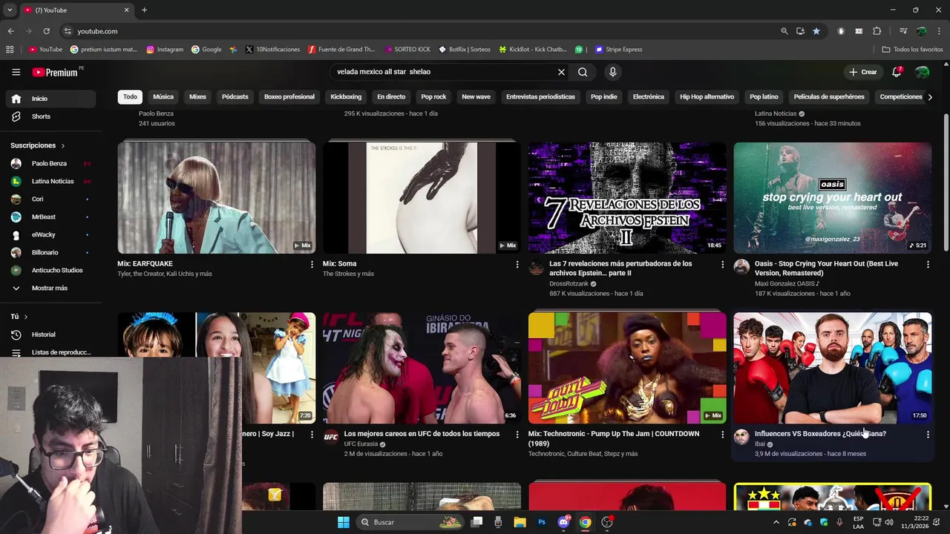The image size is (950, 534).
Task: Start voice search with microphone
Action: (x=612, y=72)
